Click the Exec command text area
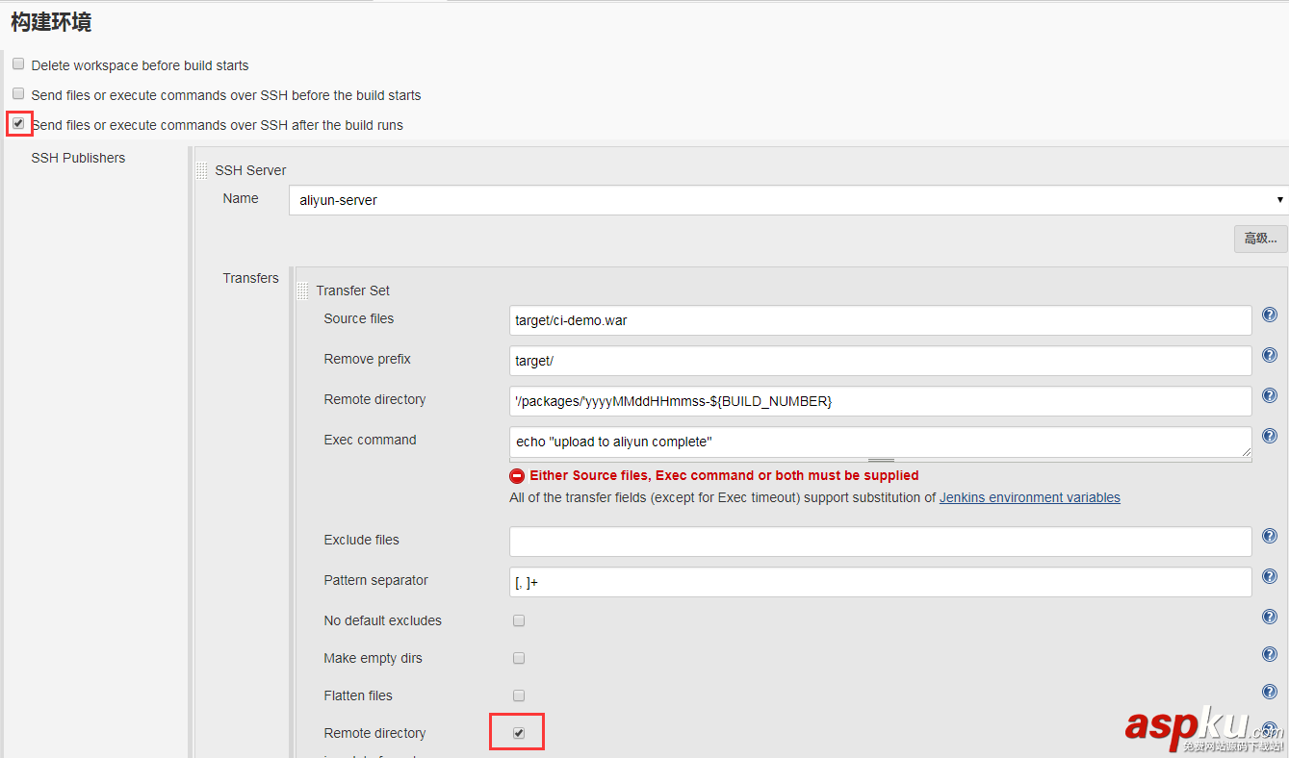Viewport: 1289px width, 758px height. (x=880, y=442)
